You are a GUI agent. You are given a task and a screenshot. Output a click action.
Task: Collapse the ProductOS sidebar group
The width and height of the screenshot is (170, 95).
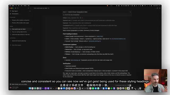tap(12, 17)
